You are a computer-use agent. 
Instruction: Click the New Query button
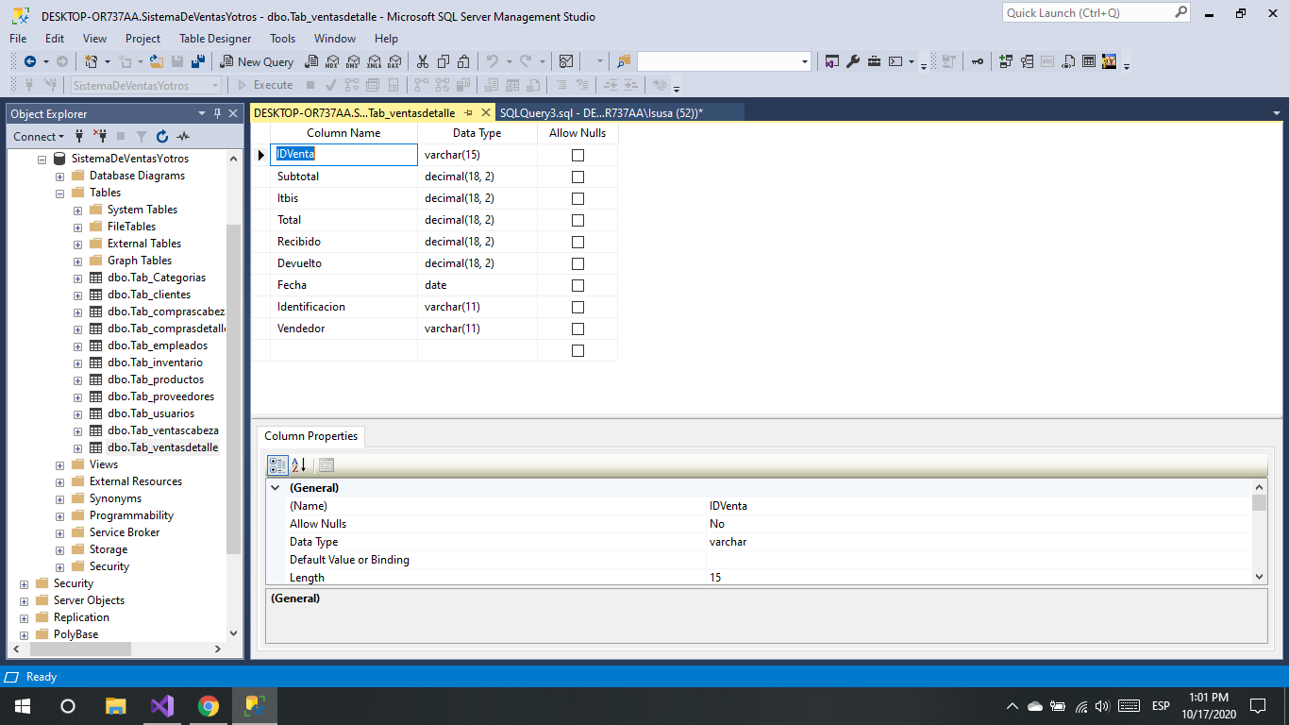[x=257, y=61]
